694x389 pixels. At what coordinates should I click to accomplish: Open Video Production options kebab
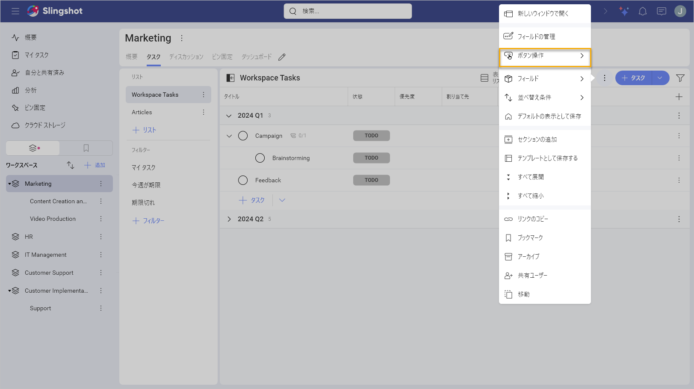[101, 219]
